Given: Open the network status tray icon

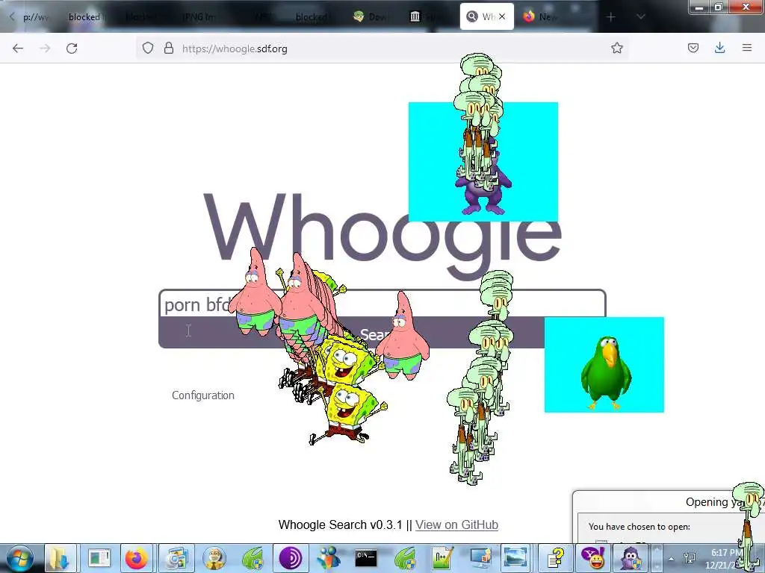Looking at the screenshot, I should pos(690,558).
